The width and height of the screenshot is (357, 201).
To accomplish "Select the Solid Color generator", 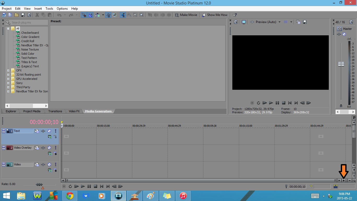I will 28,54.
